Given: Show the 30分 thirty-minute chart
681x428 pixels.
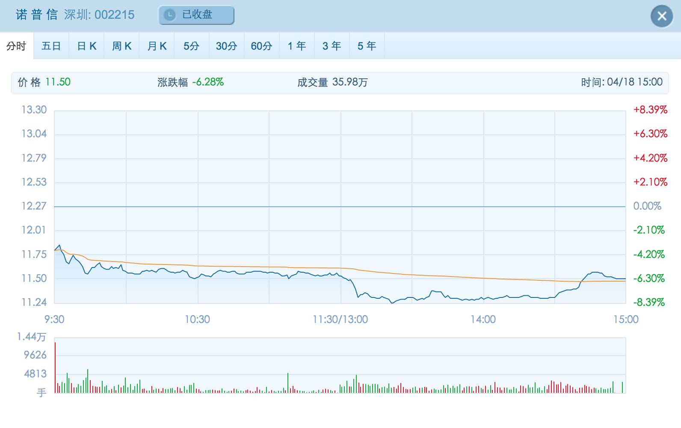Looking at the screenshot, I should 226,46.
